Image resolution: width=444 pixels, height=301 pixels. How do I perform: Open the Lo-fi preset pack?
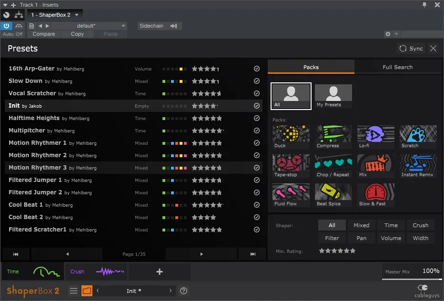pyautogui.click(x=376, y=137)
